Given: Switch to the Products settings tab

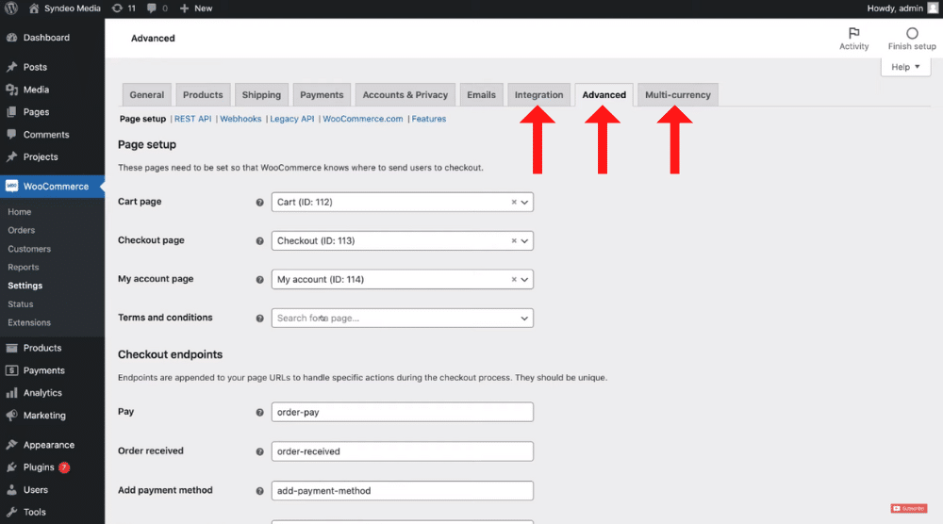Looking at the screenshot, I should (203, 95).
